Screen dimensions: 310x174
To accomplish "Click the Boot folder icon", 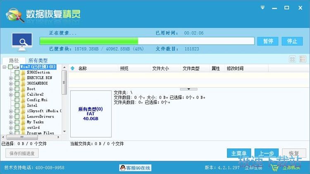I will (23, 89).
